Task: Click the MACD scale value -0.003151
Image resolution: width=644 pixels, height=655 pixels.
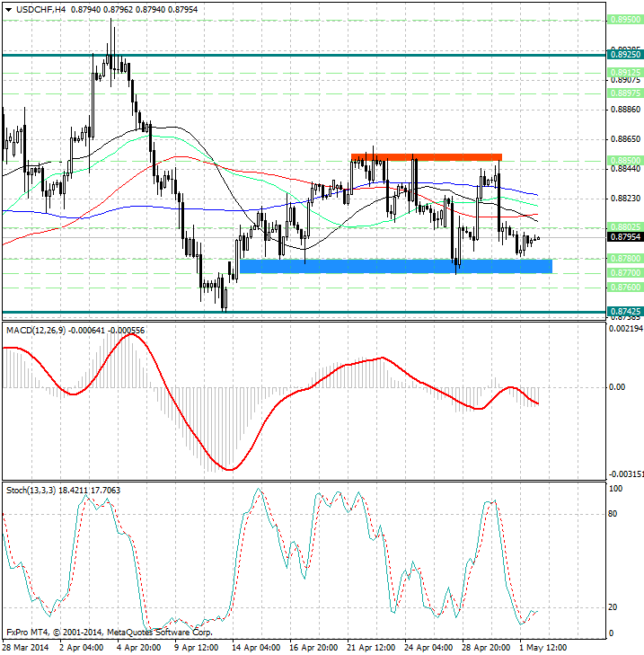Action: pos(626,474)
